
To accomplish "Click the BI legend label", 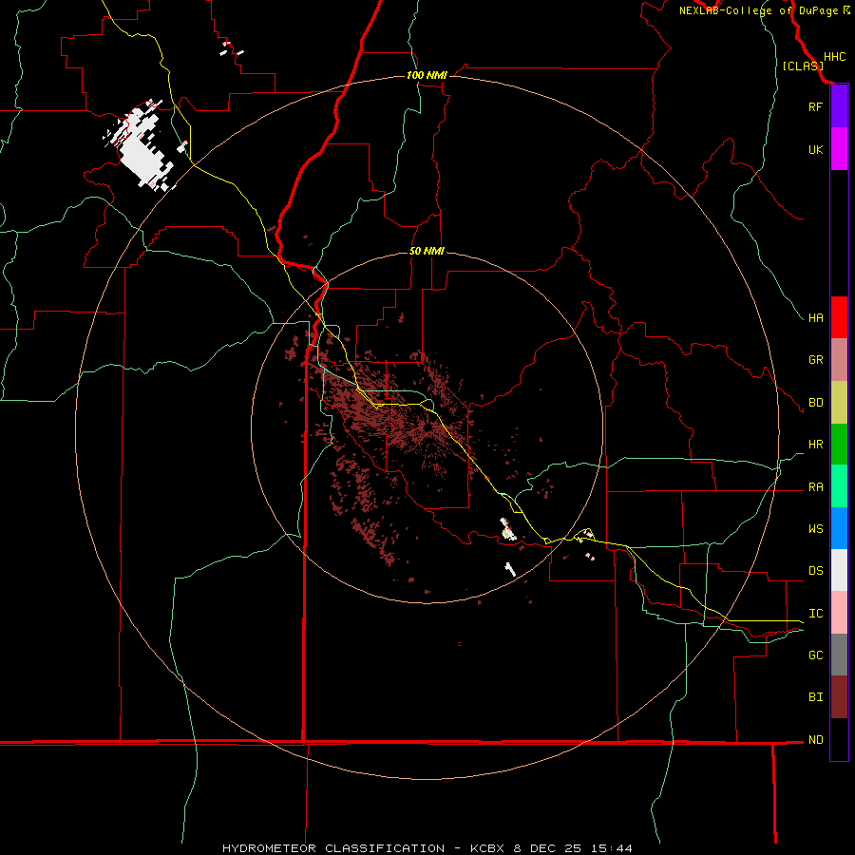I will coord(815,697).
